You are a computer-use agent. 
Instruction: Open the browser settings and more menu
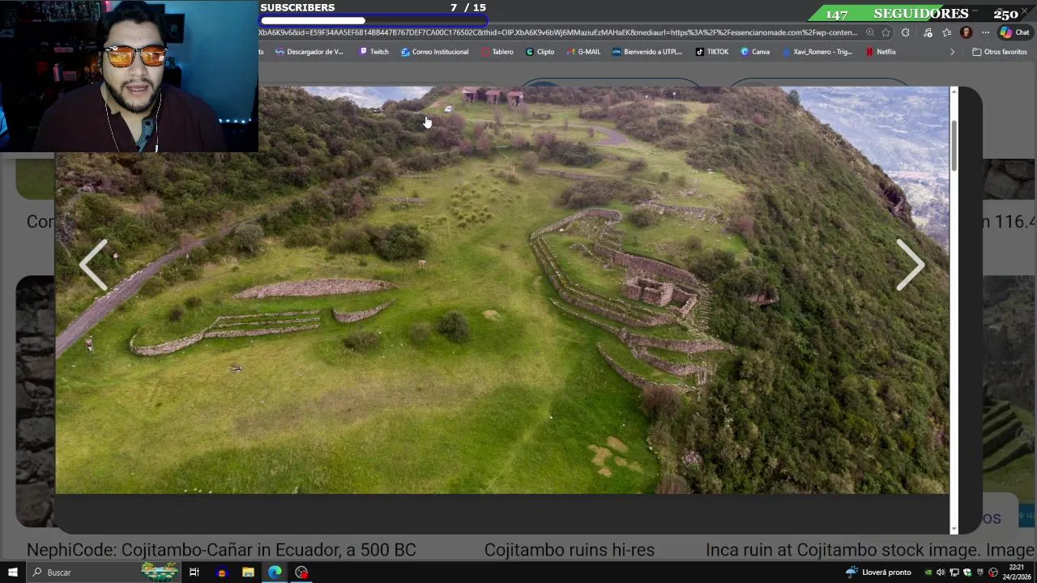(985, 33)
